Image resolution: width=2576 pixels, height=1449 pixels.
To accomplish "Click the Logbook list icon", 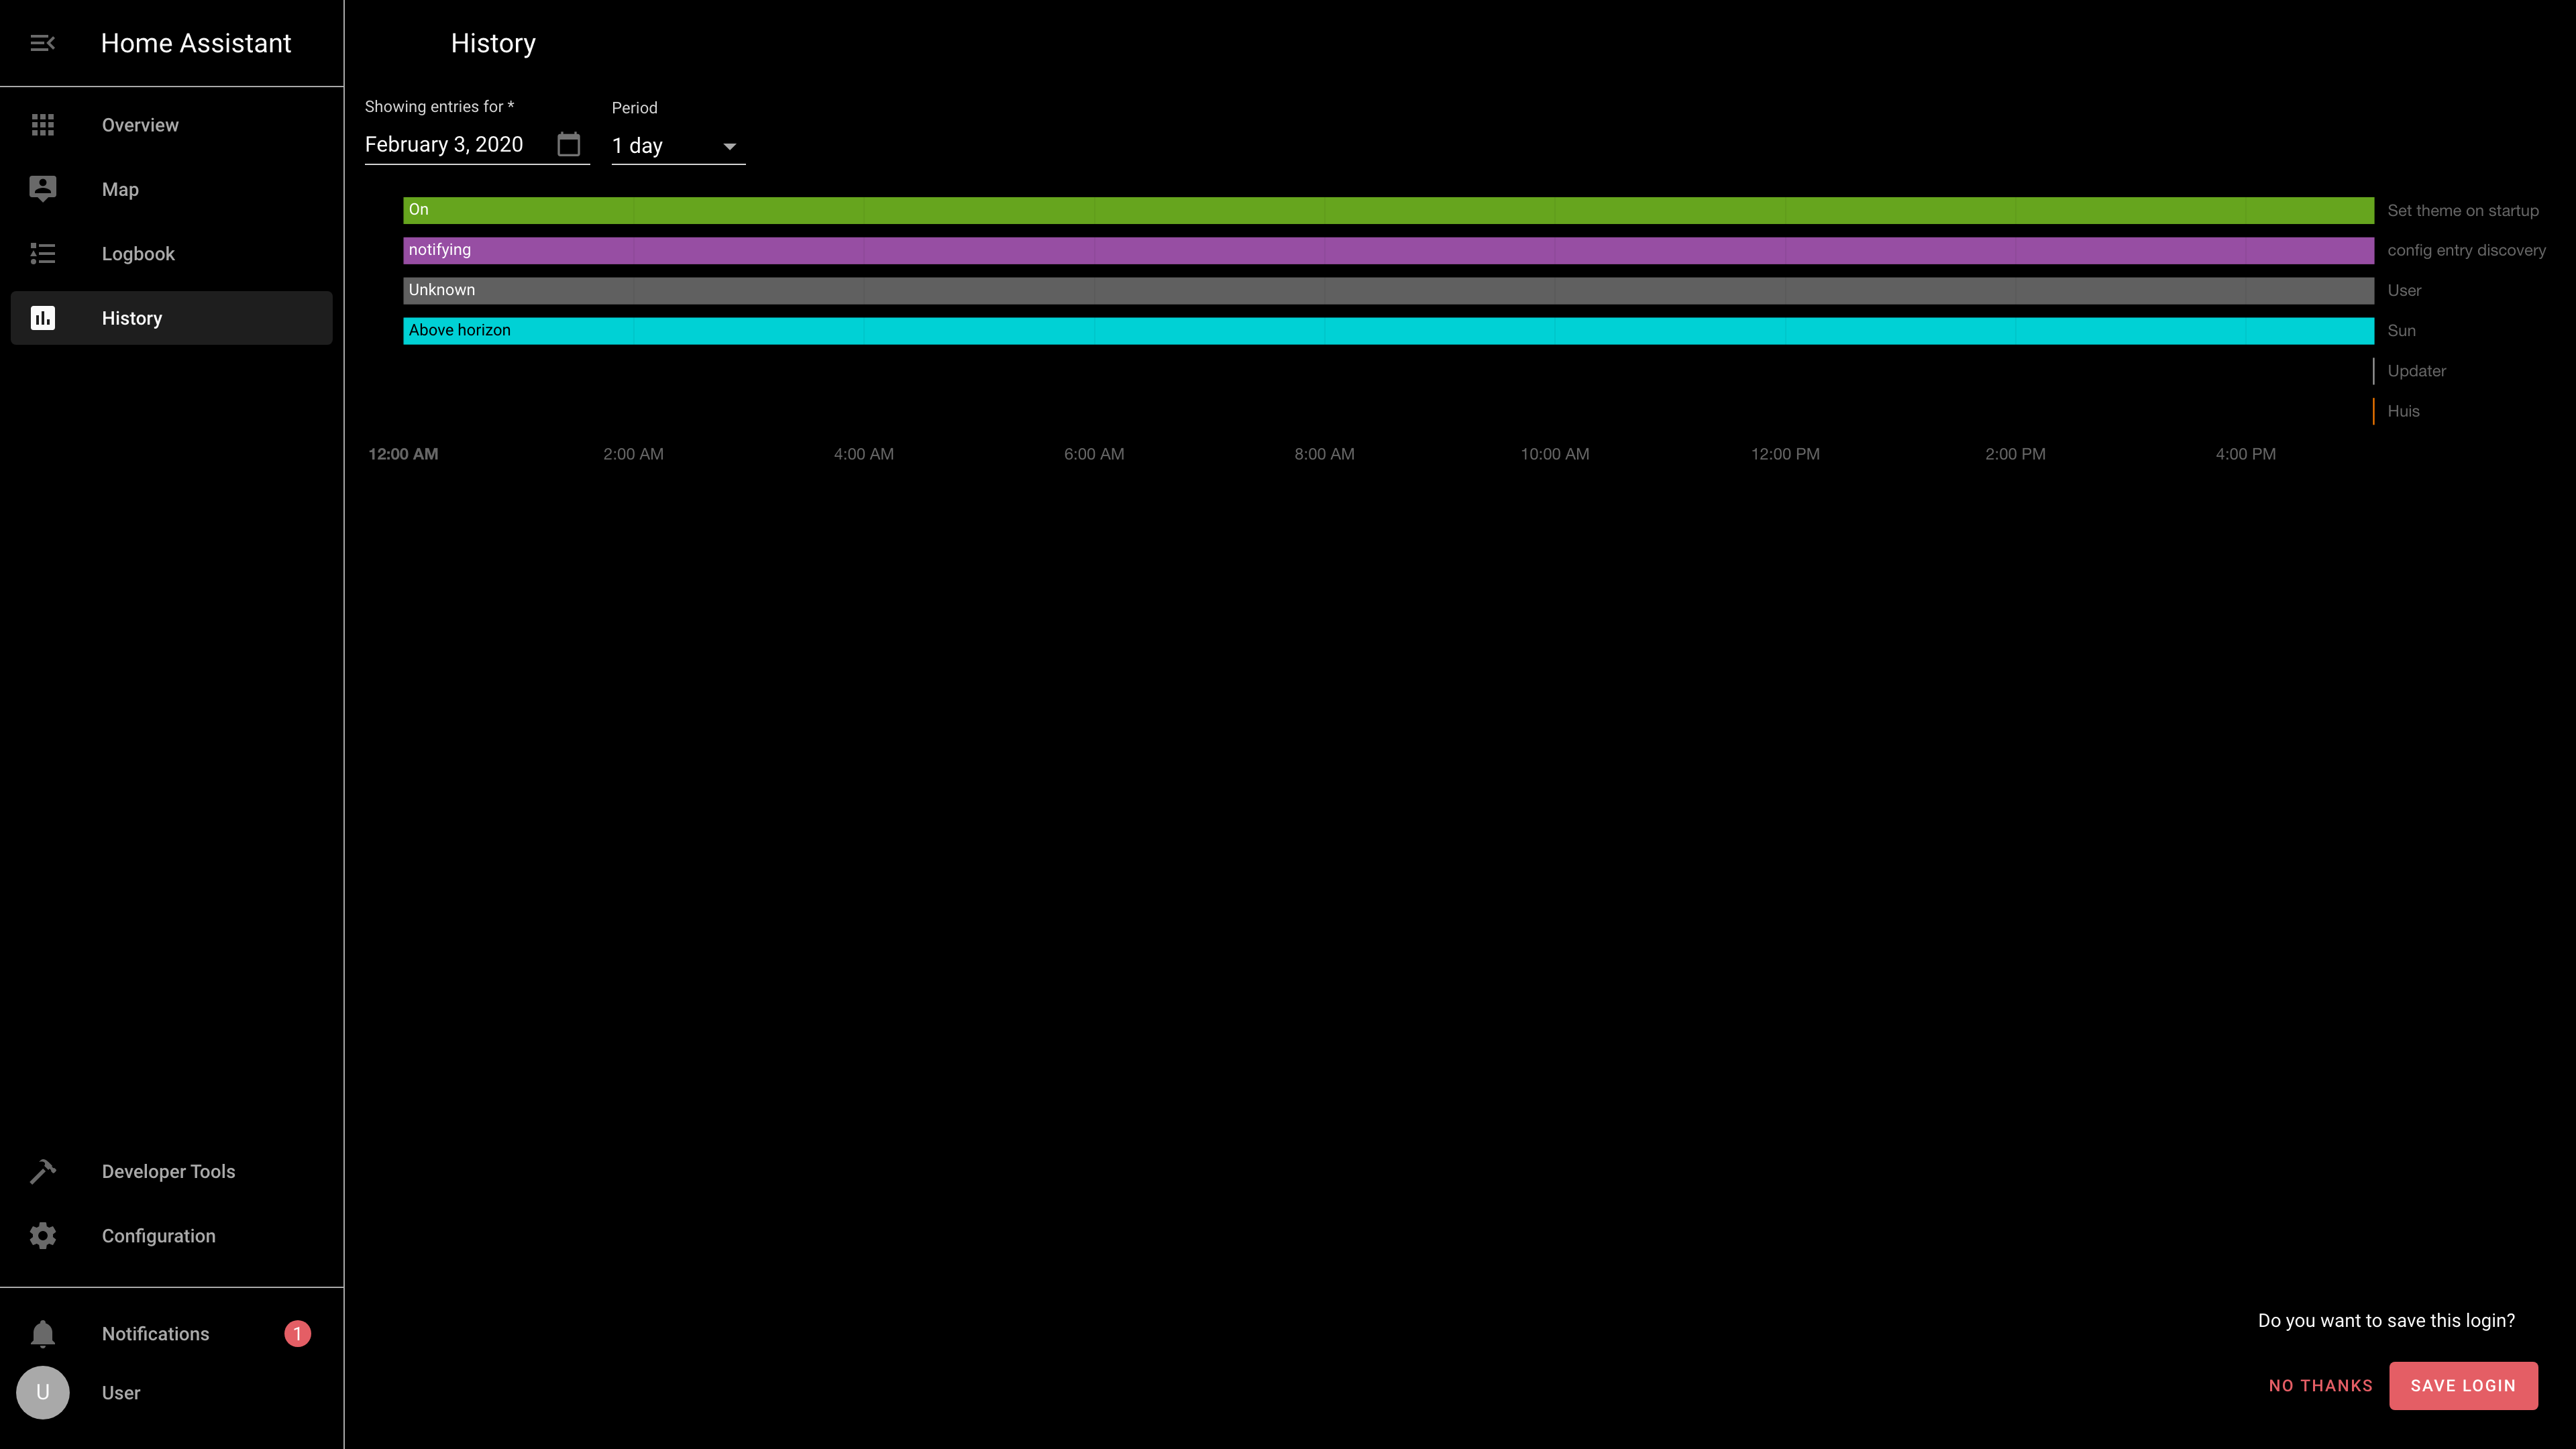I will [42, 254].
